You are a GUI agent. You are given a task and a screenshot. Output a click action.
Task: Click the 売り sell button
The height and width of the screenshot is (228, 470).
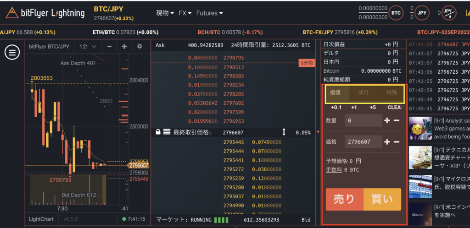pos(344,199)
